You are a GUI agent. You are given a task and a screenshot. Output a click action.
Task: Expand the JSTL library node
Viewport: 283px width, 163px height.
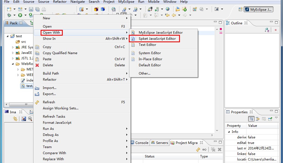pyautogui.click(x=13, y=58)
